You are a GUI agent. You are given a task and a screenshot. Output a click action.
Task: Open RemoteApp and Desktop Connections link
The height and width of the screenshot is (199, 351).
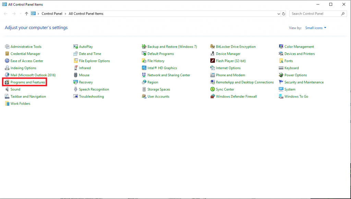(x=245, y=82)
